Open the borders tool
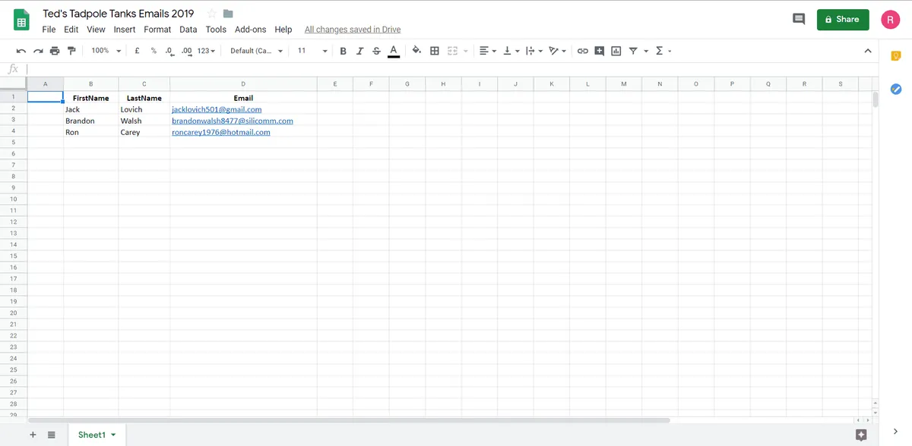This screenshot has height=446, width=912. [435, 51]
